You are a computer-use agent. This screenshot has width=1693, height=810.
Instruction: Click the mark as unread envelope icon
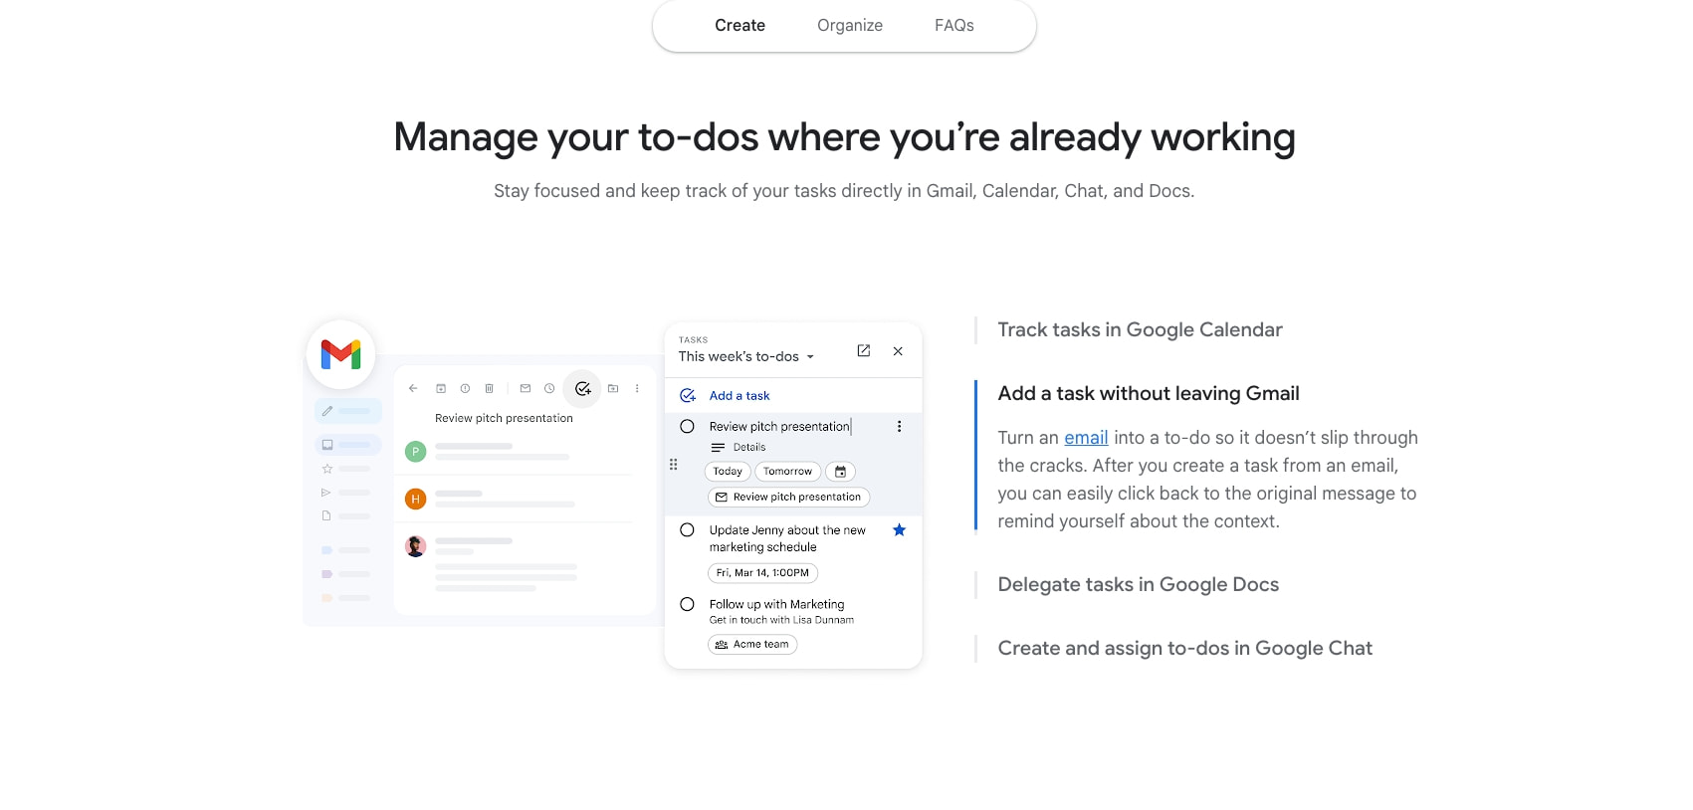tap(526, 389)
